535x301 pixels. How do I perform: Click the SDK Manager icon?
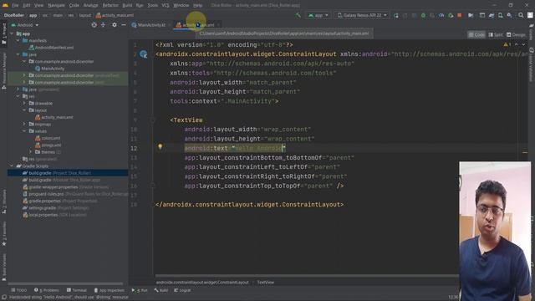click(x=509, y=15)
